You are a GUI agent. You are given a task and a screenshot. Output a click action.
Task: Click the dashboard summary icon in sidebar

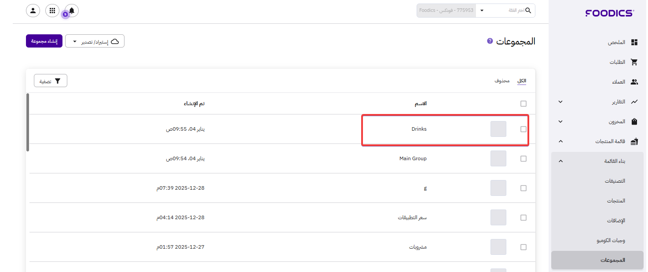tap(634, 42)
